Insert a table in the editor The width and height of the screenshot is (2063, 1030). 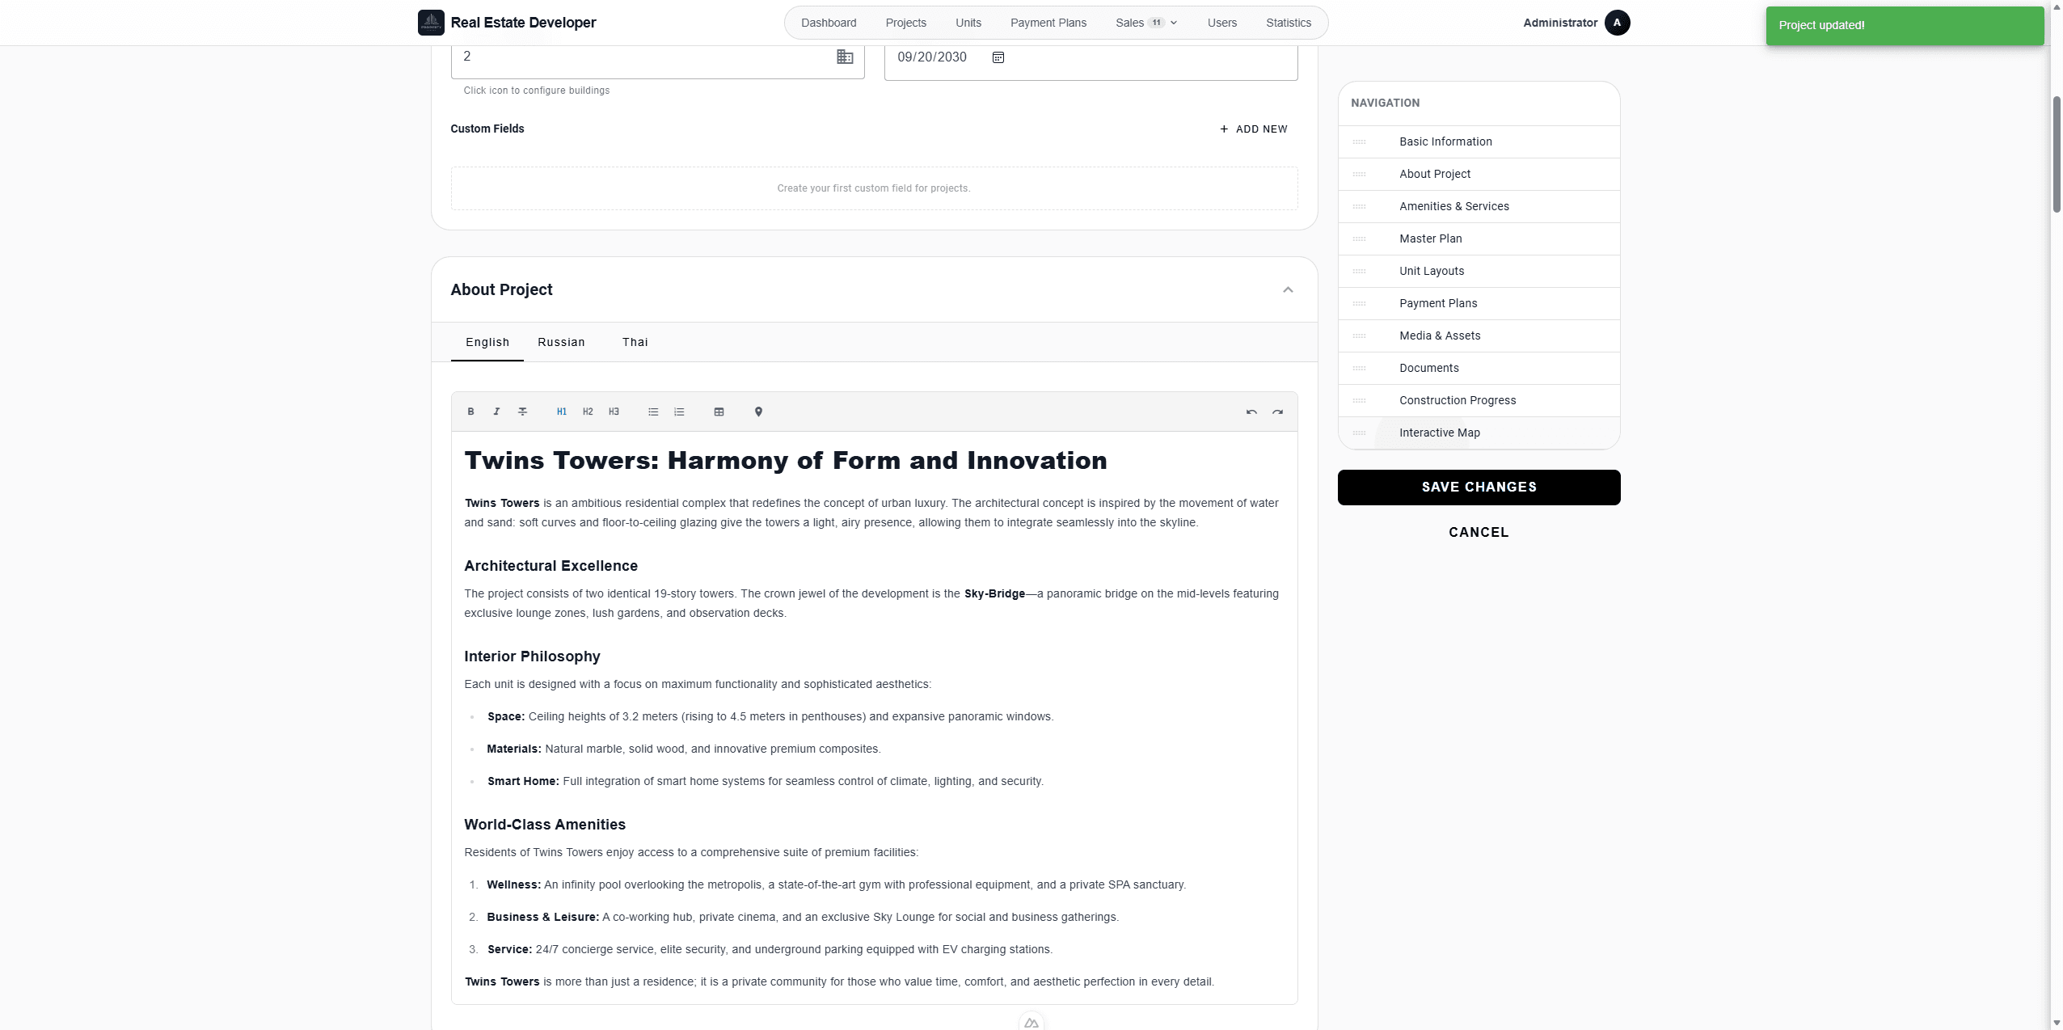pyautogui.click(x=719, y=412)
